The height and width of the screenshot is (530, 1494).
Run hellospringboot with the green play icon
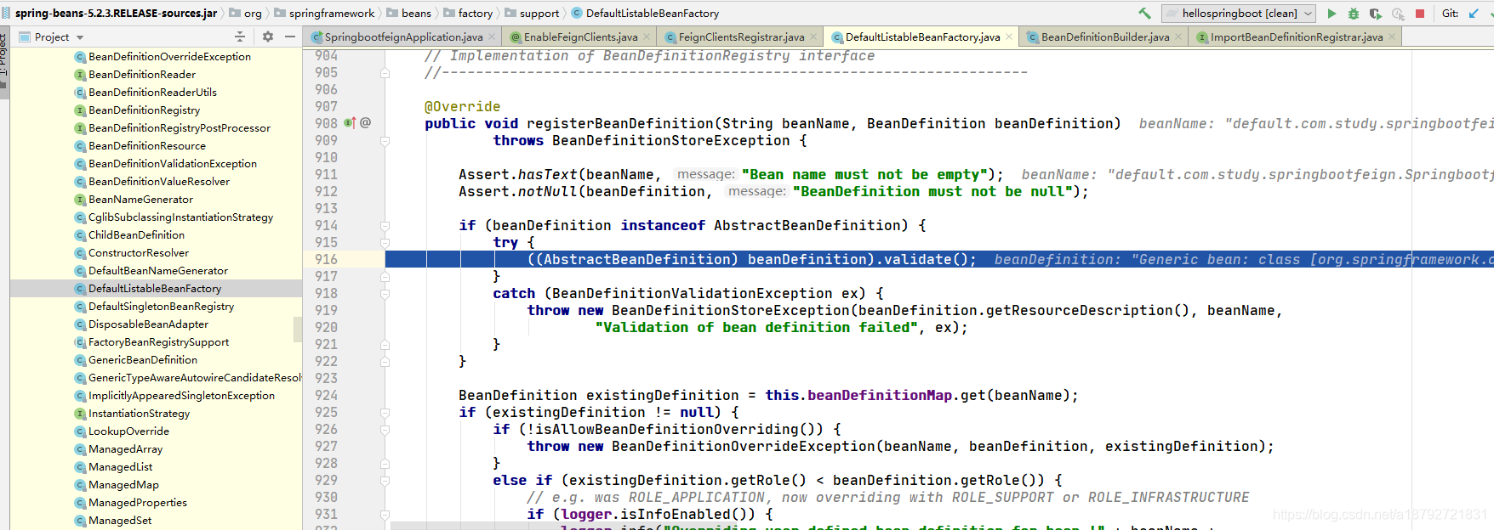pos(1332,14)
